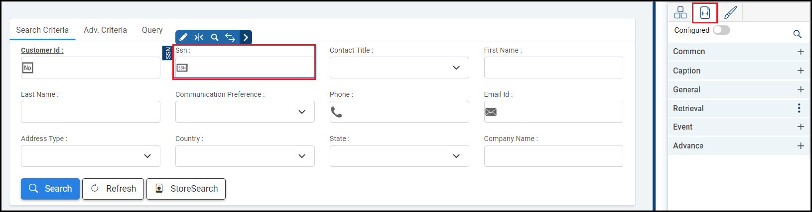812x212 pixels.
Task: Click the merge arrows icon in Ssn toolbar
Action: coord(199,37)
